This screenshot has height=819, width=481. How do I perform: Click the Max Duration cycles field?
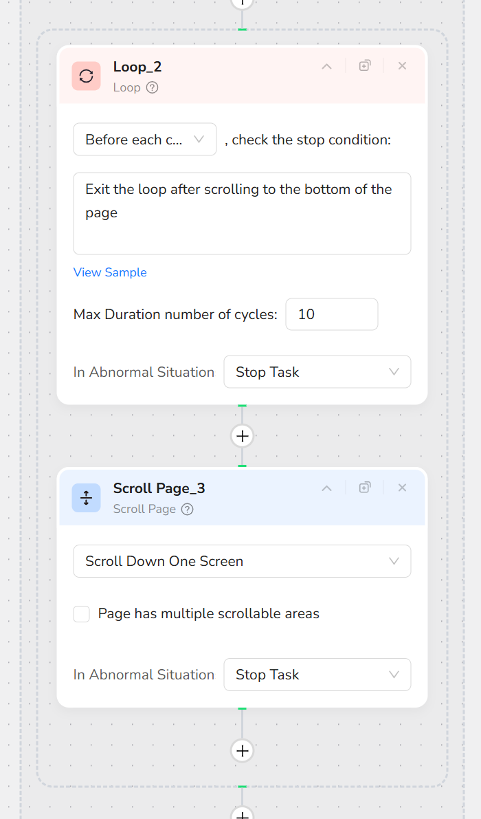pyautogui.click(x=332, y=314)
